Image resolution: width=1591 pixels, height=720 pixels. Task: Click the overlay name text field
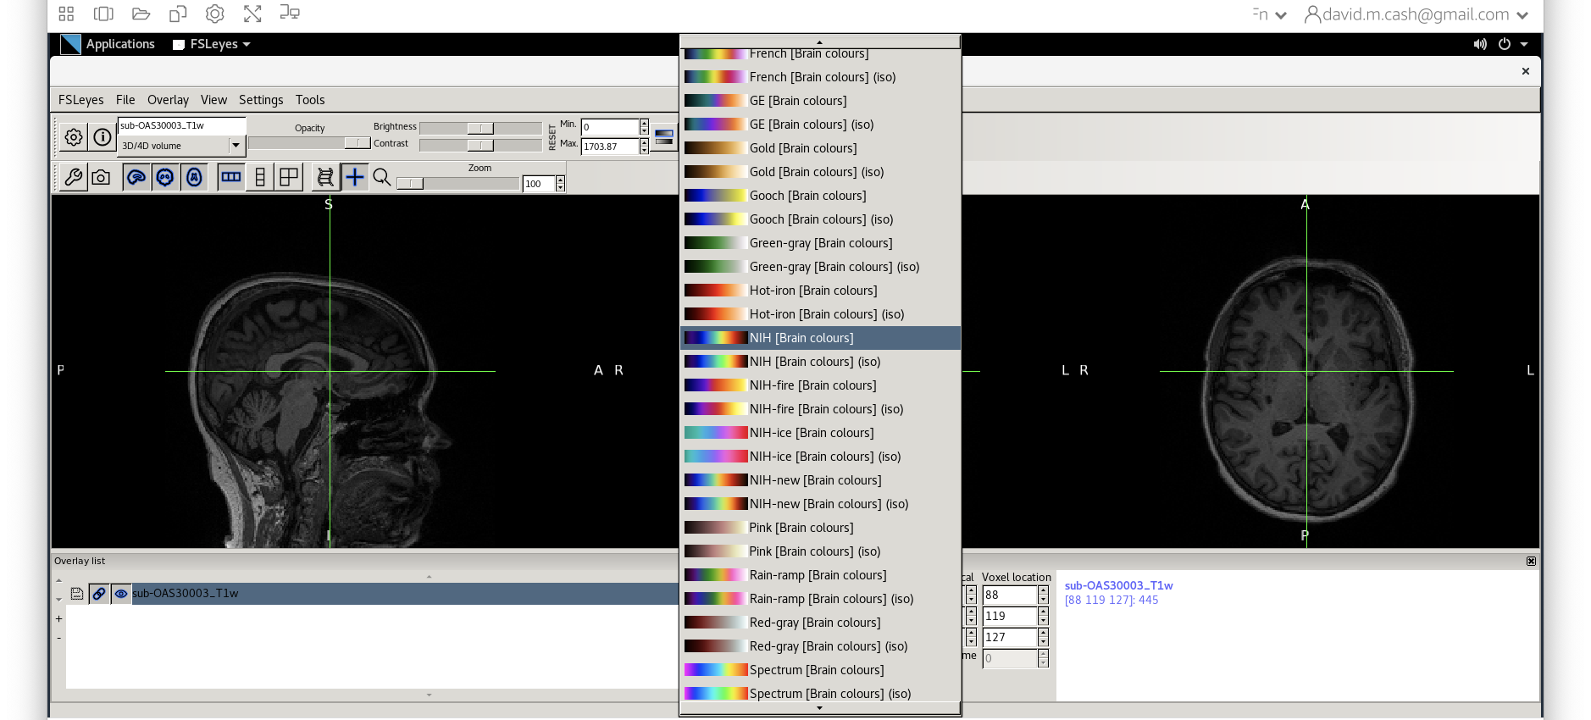181,125
